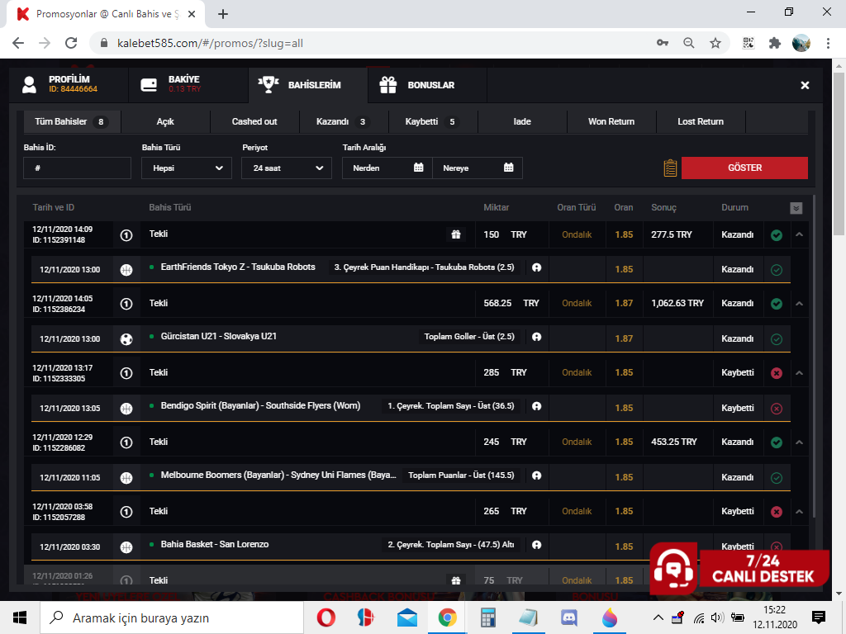The width and height of the screenshot is (846, 634).
Task: Click info icon on Bahia Basket row
Action: [x=536, y=545]
